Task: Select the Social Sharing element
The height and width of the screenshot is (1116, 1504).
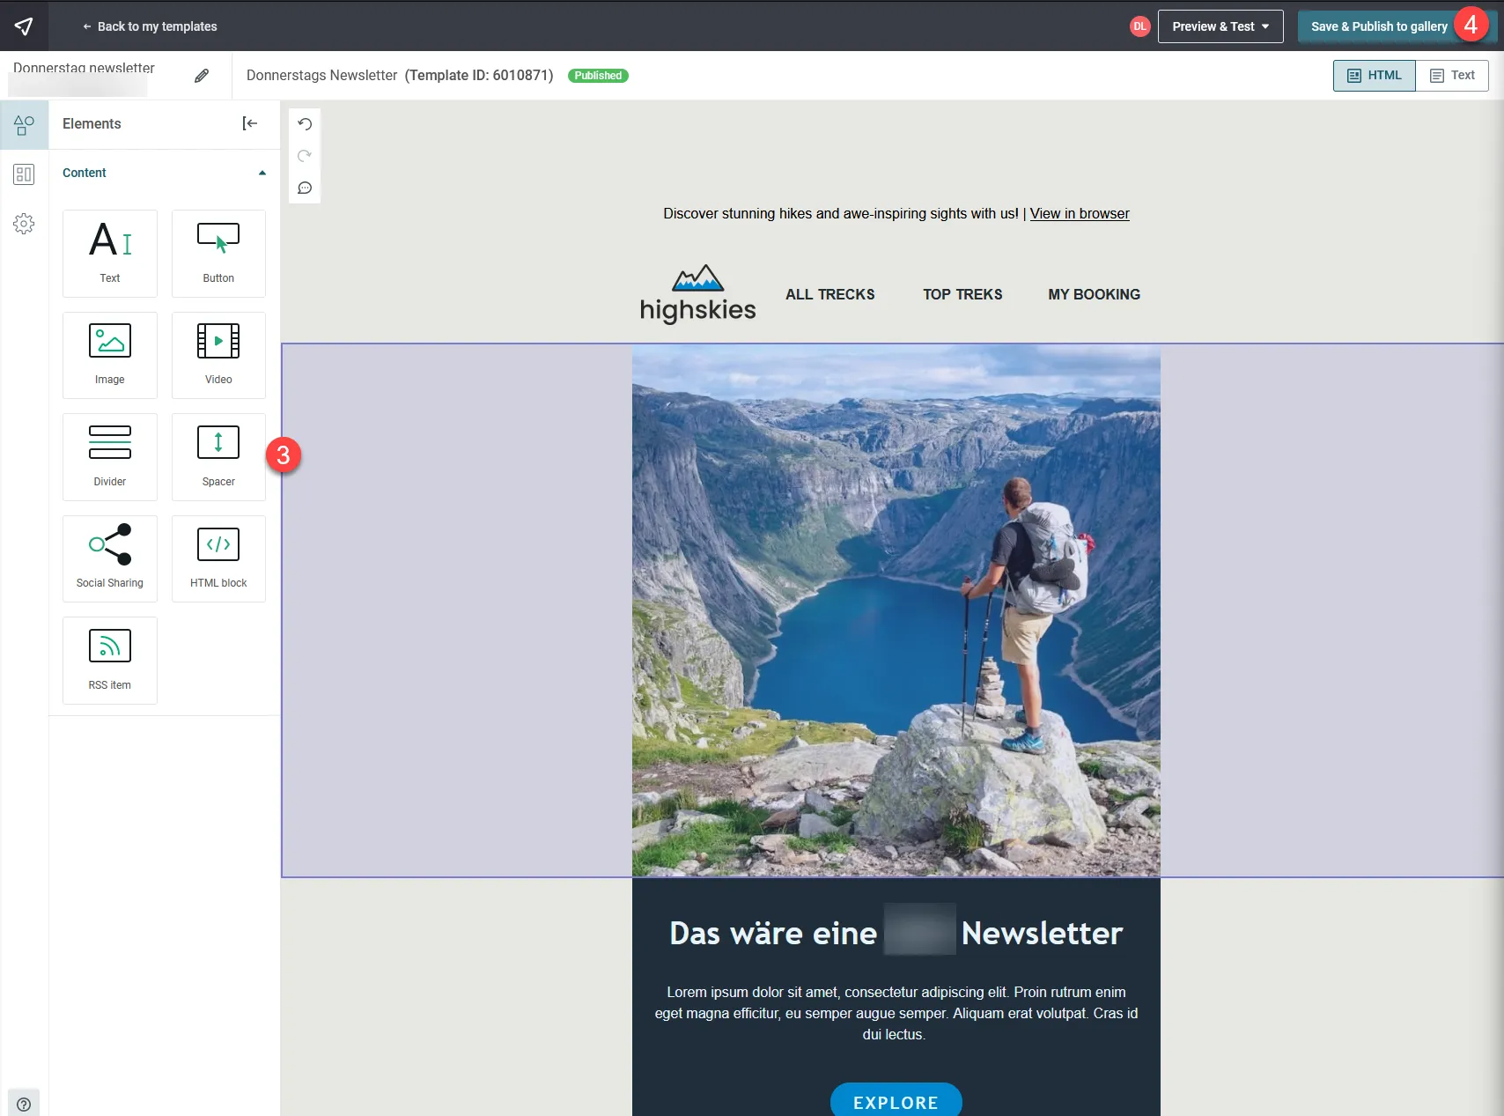Action: click(x=110, y=558)
